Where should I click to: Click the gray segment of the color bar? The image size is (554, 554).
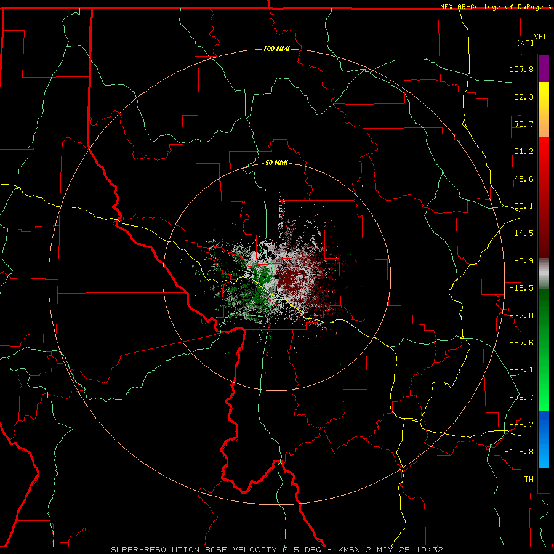point(544,274)
